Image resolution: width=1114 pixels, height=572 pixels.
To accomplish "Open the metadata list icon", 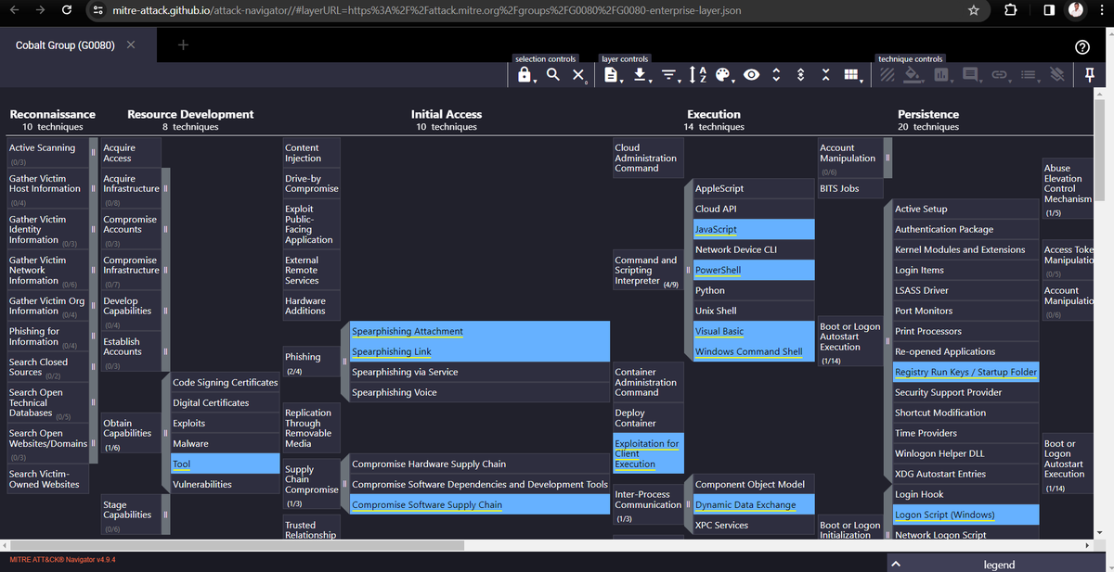I will coord(1028,75).
